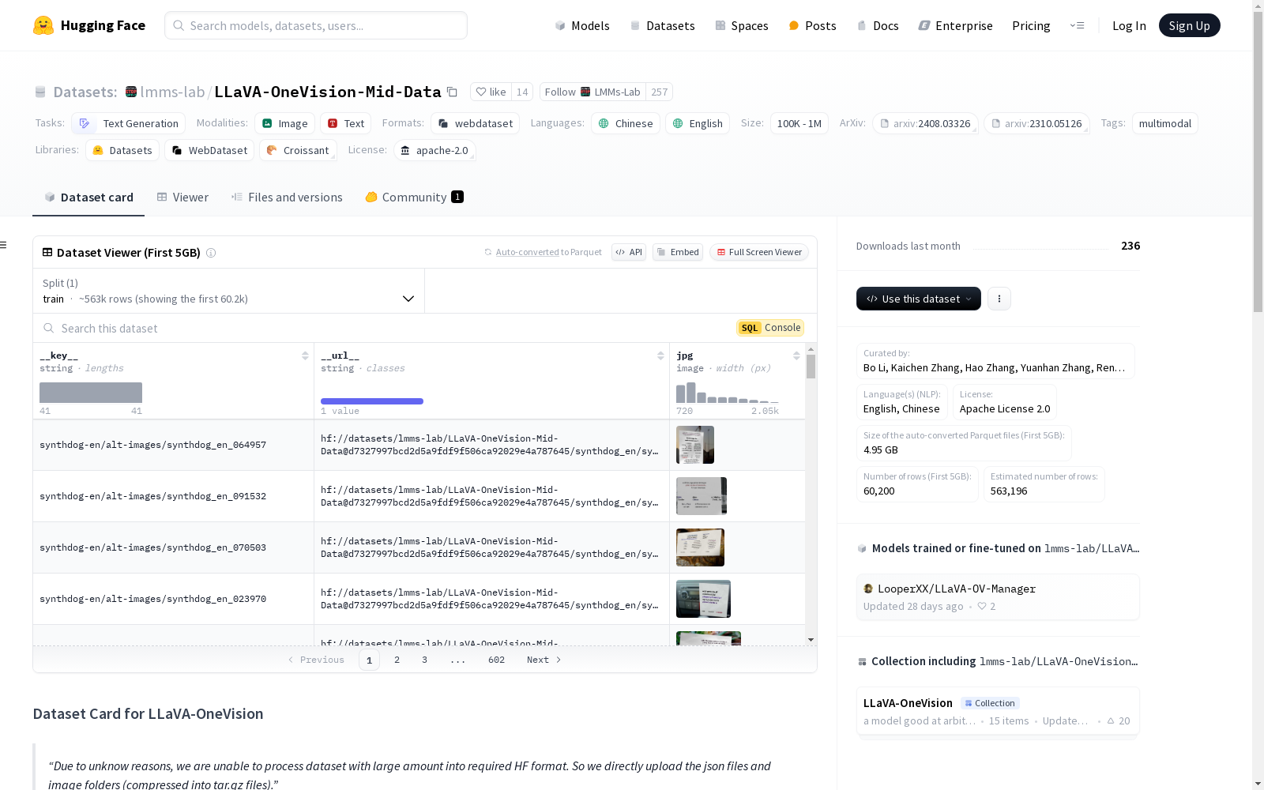
Task: Open the LooperXX/LLaVA-OV-Manager model card
Action: pyautogui.click(x=998, y=596)
